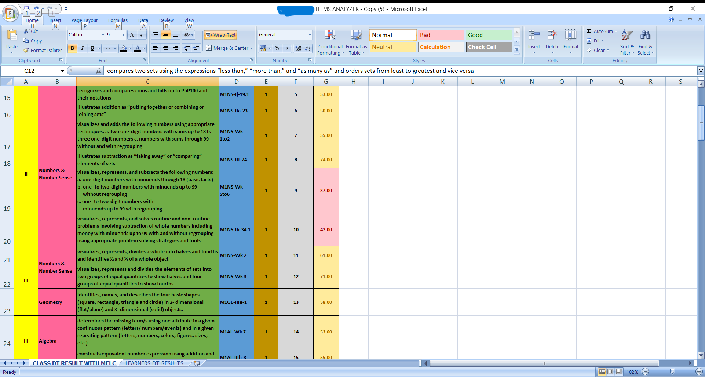705x377 pixels.
Task: Align text to the right
Action: pos(176,48)
